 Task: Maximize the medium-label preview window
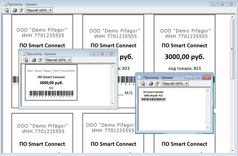(x=102, y=54)
